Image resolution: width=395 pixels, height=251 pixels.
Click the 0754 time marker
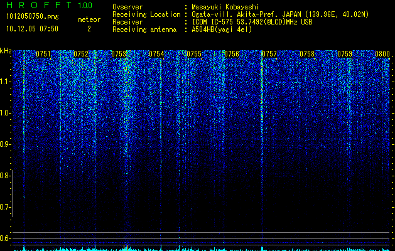coord(156,54)
